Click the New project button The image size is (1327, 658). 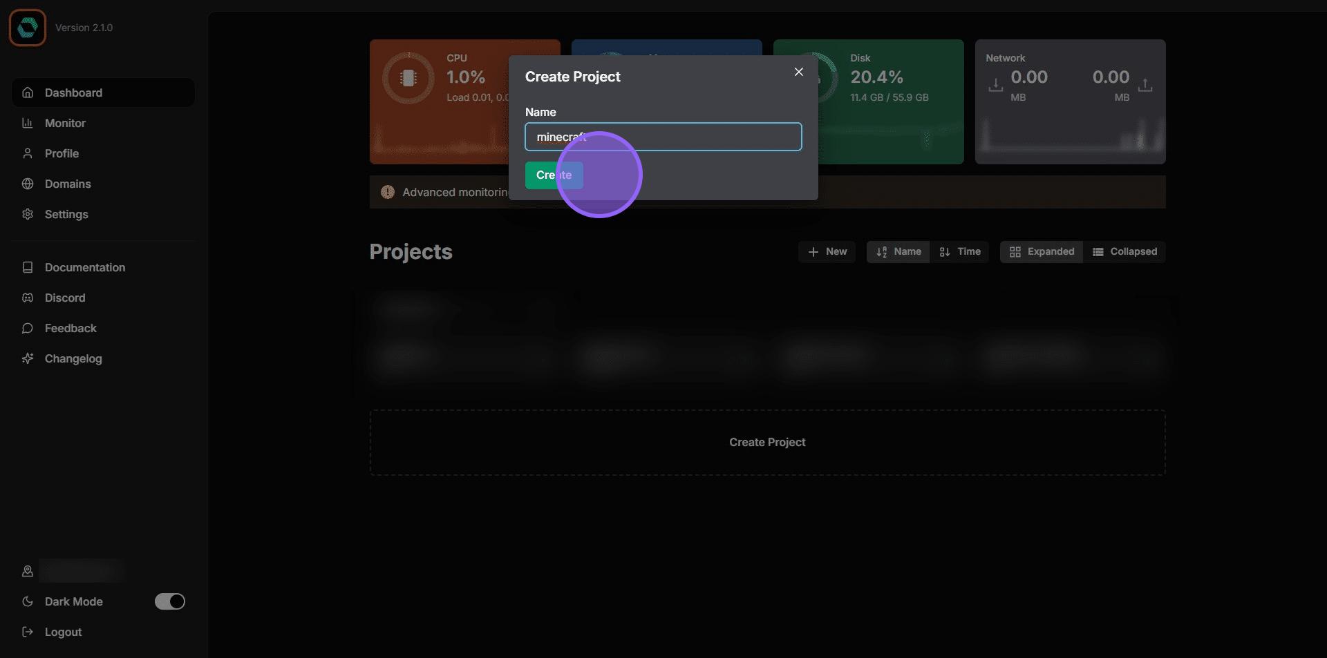pyautogui.click(x=827, y=252)
